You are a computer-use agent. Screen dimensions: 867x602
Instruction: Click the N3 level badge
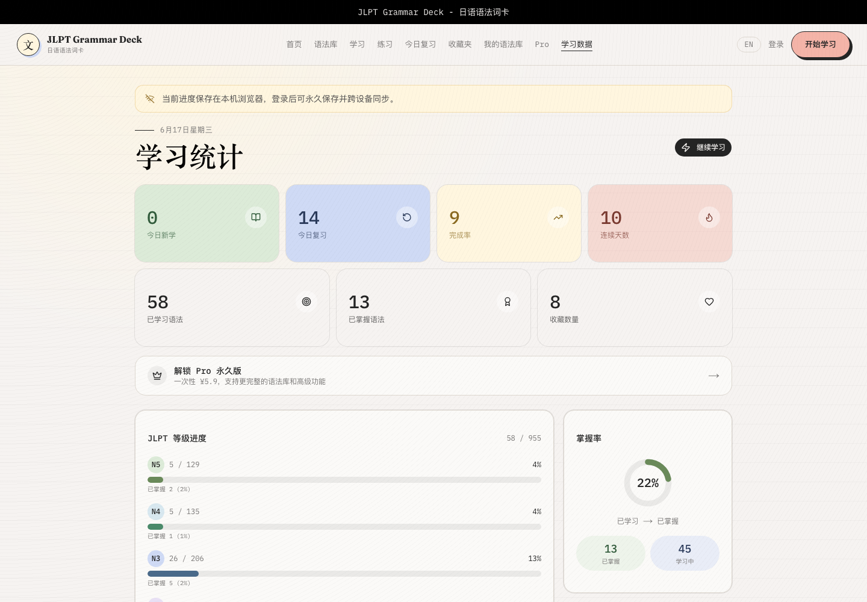pyautogui.click(x=156, y=559)
